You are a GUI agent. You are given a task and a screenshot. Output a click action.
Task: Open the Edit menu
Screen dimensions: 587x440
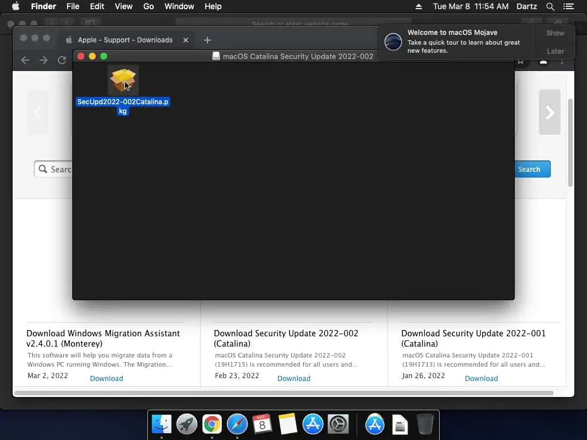[97, 6]
